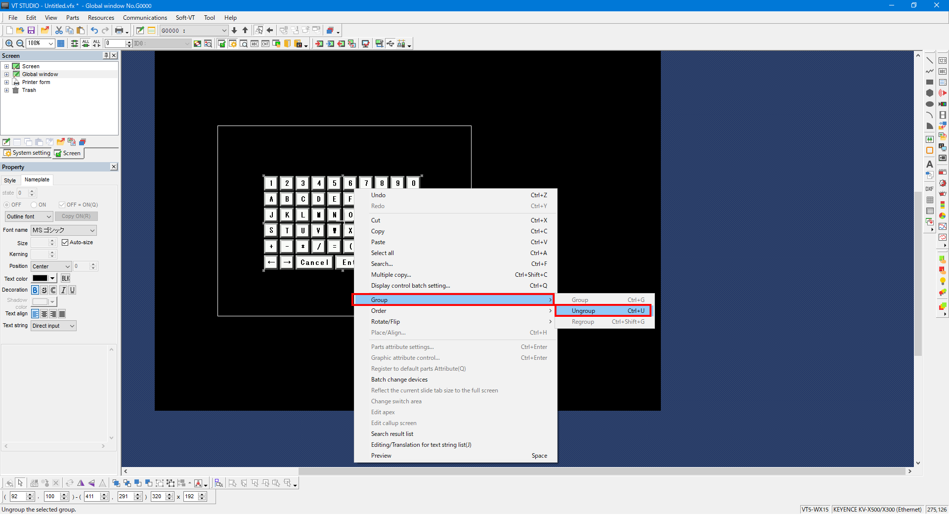
Task: Click the System setting button
Action: [x=27, y=153]
